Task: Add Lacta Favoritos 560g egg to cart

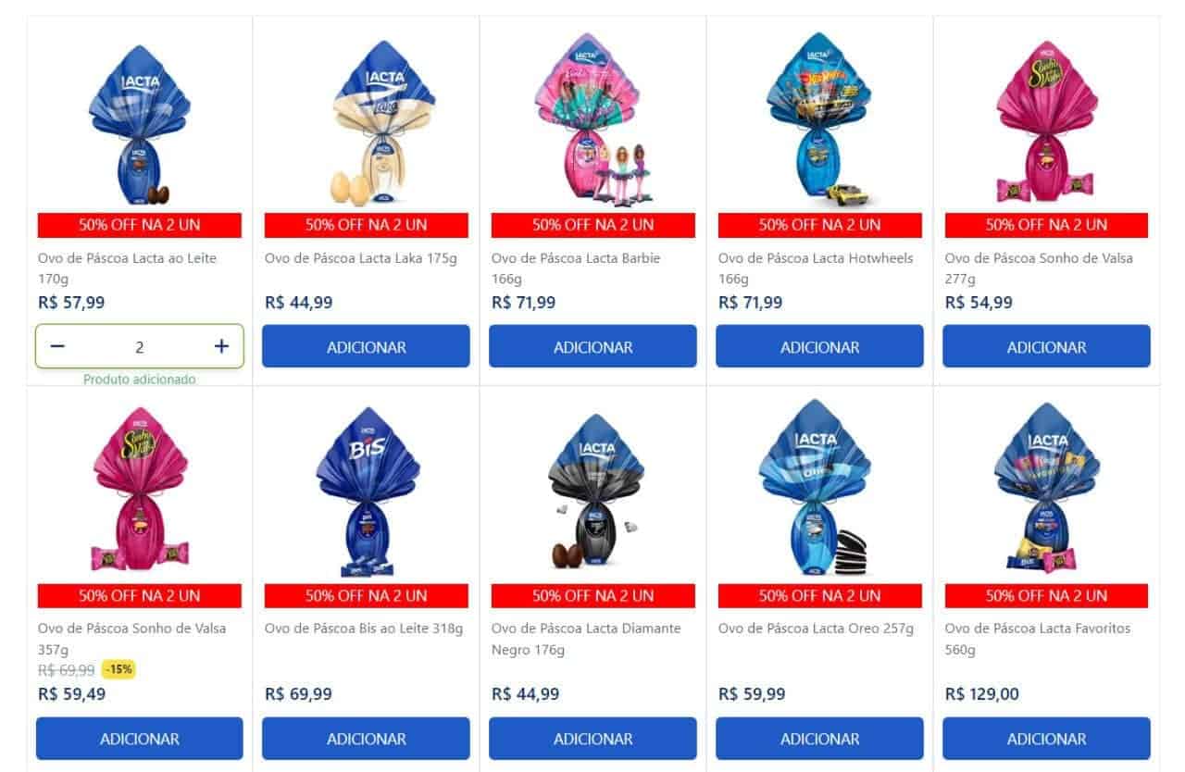Action: coord(1046,739)
